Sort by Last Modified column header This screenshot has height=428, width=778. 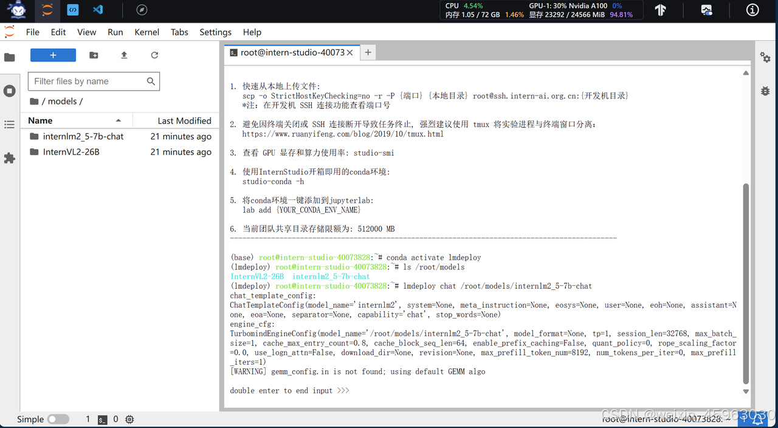(x=176, y=120)
